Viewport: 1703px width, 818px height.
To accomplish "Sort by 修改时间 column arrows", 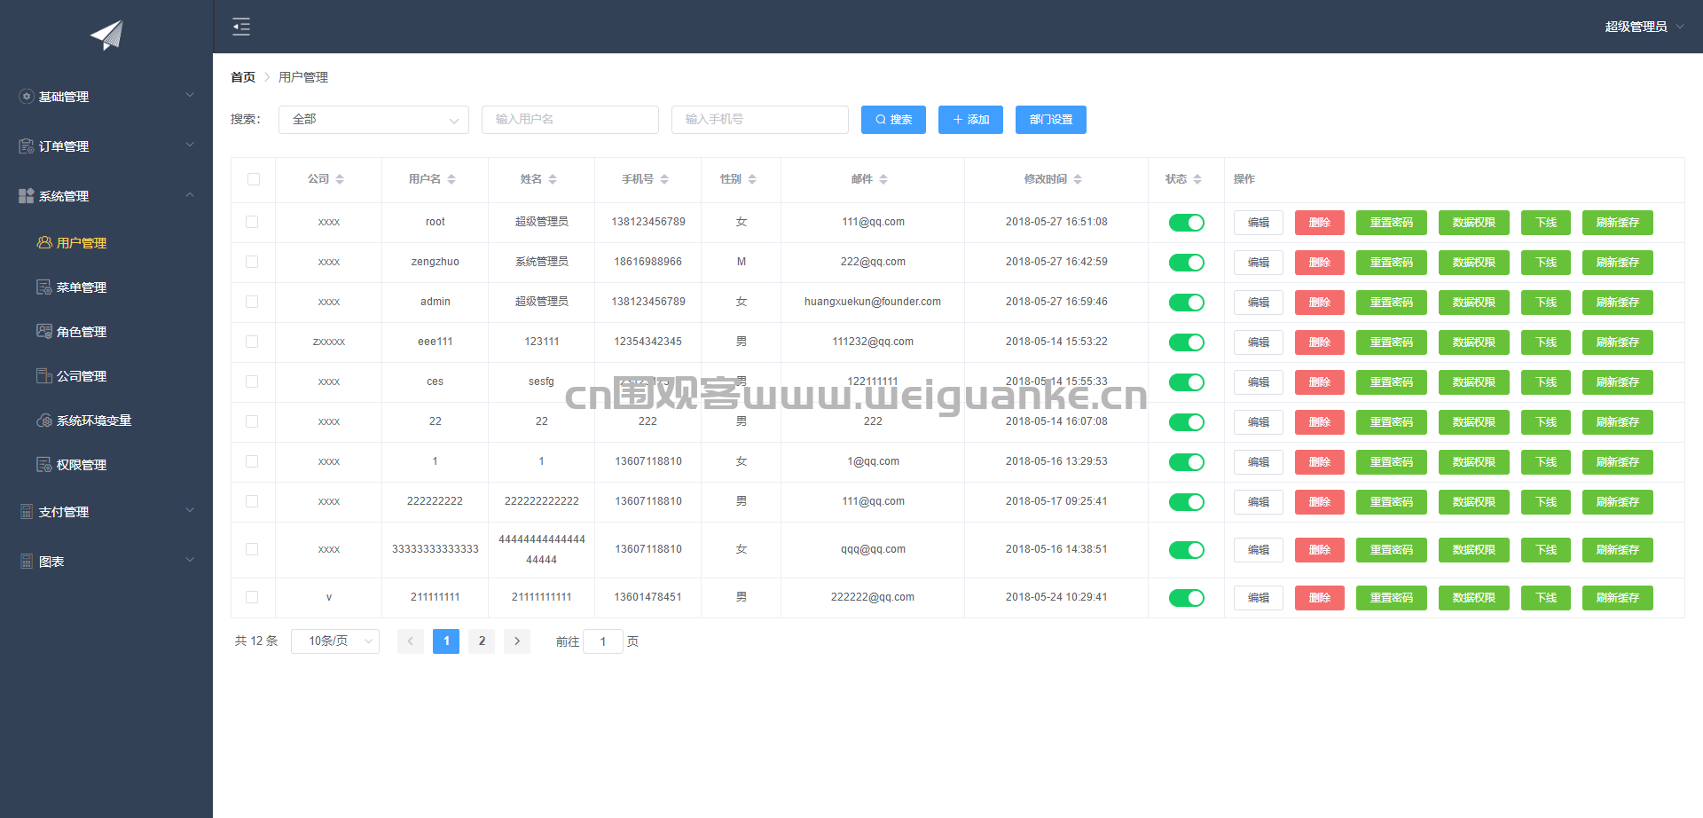I will 1078,179.
